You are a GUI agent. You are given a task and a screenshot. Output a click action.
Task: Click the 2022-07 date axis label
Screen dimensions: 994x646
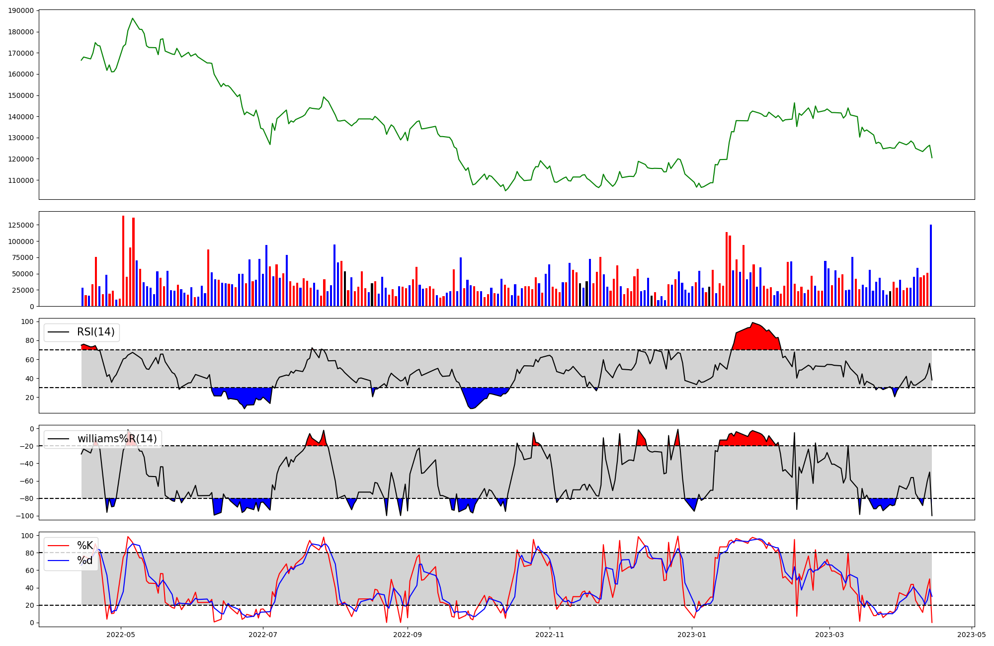tap(263, 635)
